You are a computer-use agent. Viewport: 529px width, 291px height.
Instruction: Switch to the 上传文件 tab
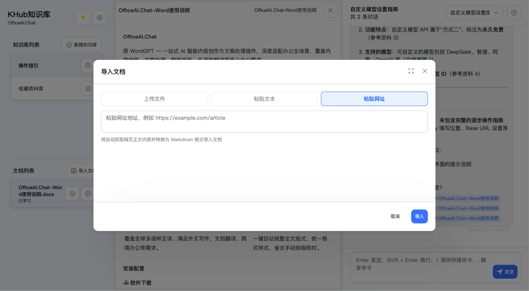pos(154,99)
